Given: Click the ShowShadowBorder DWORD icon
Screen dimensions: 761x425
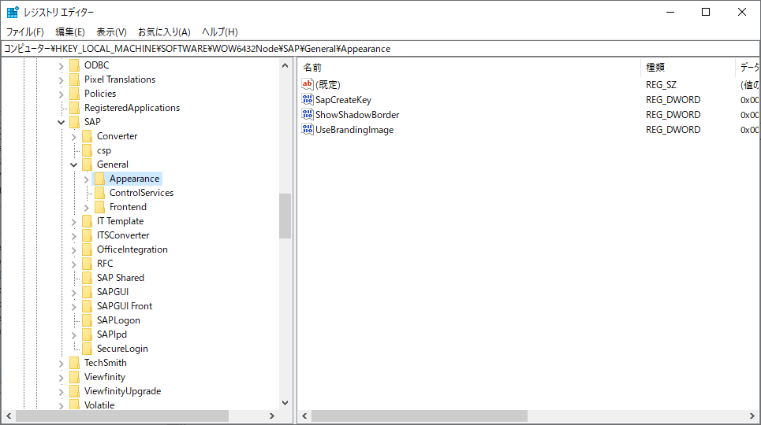Looking at the screenshot, I should coord(308,114).
